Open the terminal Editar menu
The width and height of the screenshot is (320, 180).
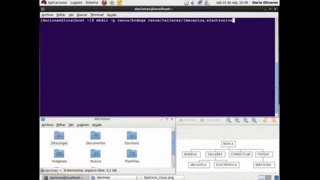click(x=61, y=15)
